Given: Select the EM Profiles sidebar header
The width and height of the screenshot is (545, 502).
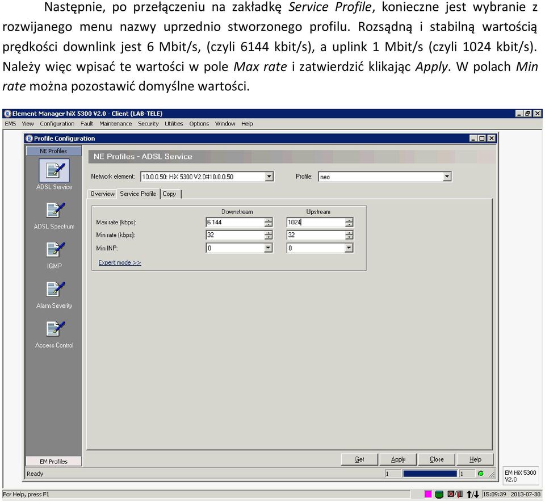Looking at the screenshot, I should pos(53,461).
